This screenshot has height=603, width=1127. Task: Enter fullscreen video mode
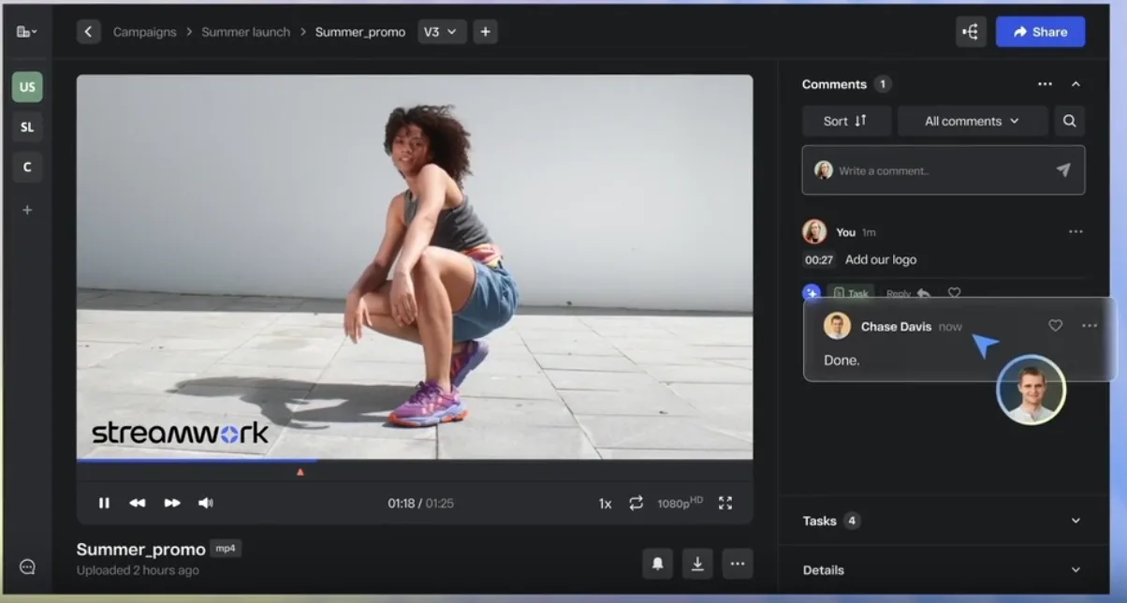coord(725,503)
